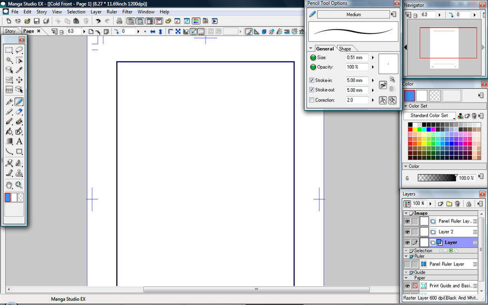The width and height of the screenshot is (488, 305).
Task: Collapse the Image layer group
Action: [406, 213]
